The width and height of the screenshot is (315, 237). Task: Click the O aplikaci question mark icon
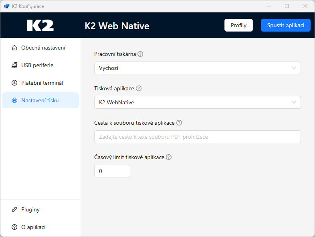(x=14, y=227)
